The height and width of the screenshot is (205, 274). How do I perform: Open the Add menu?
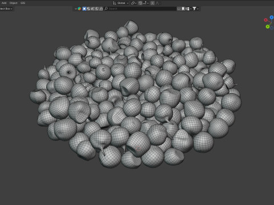click(x=4, y=3)
